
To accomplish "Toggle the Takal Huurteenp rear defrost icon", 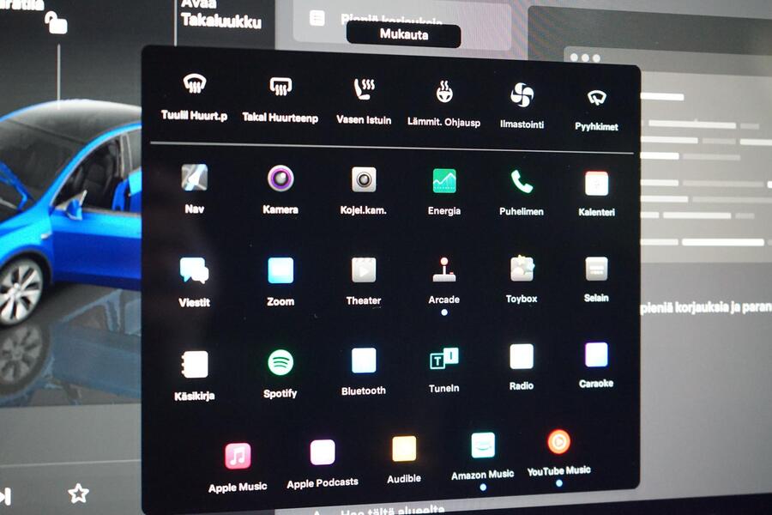I will click(280, 86).
